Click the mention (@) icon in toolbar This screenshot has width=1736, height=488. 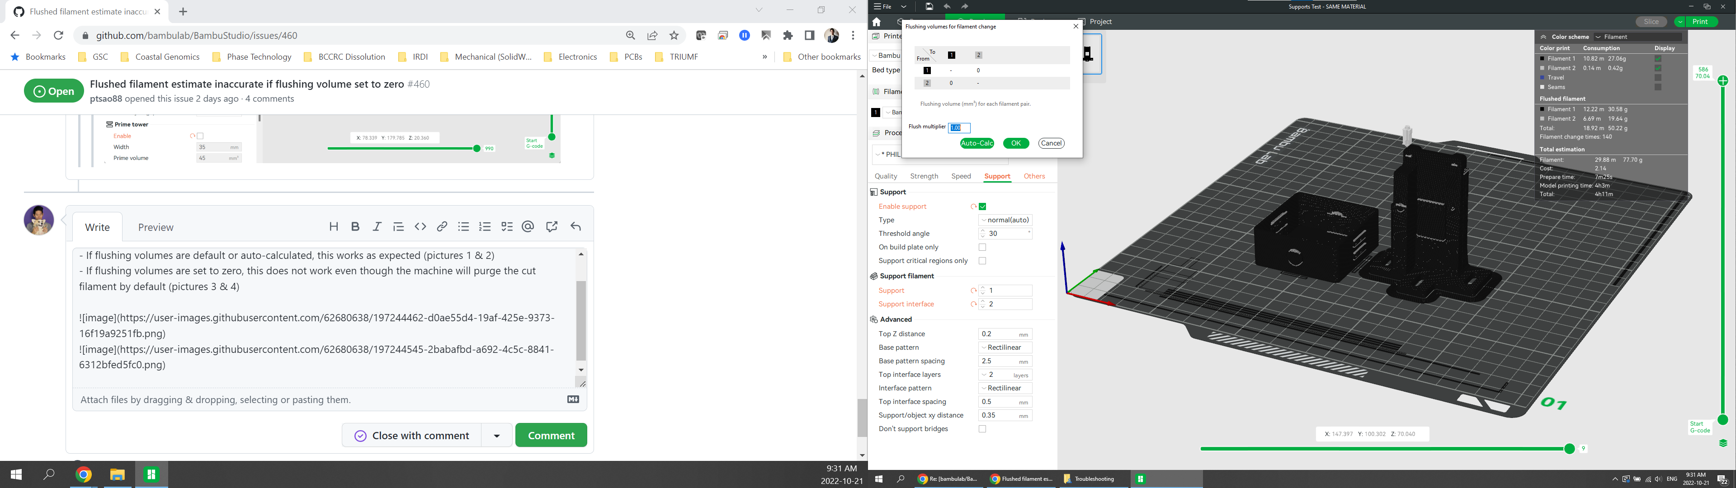(528, 227)
